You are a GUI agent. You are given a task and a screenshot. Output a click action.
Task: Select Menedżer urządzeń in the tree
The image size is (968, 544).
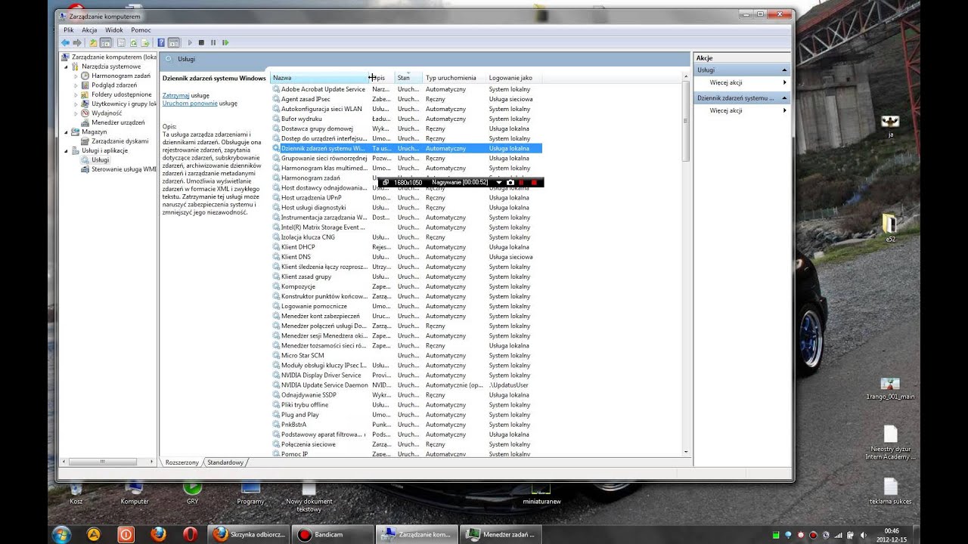point(117,122)
